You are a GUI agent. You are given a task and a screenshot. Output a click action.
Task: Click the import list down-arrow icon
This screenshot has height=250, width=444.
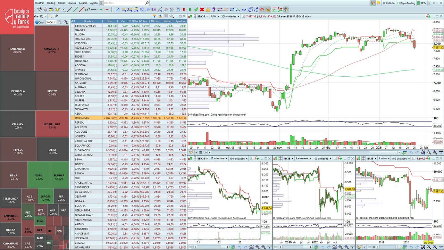pyautogui.click(x=154, y=16)
